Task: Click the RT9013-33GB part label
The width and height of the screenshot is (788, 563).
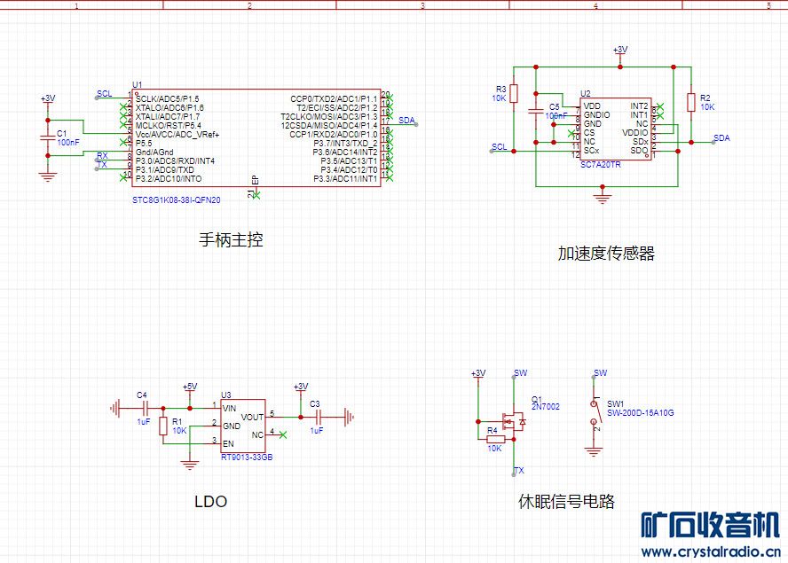Action: [247, 457]
